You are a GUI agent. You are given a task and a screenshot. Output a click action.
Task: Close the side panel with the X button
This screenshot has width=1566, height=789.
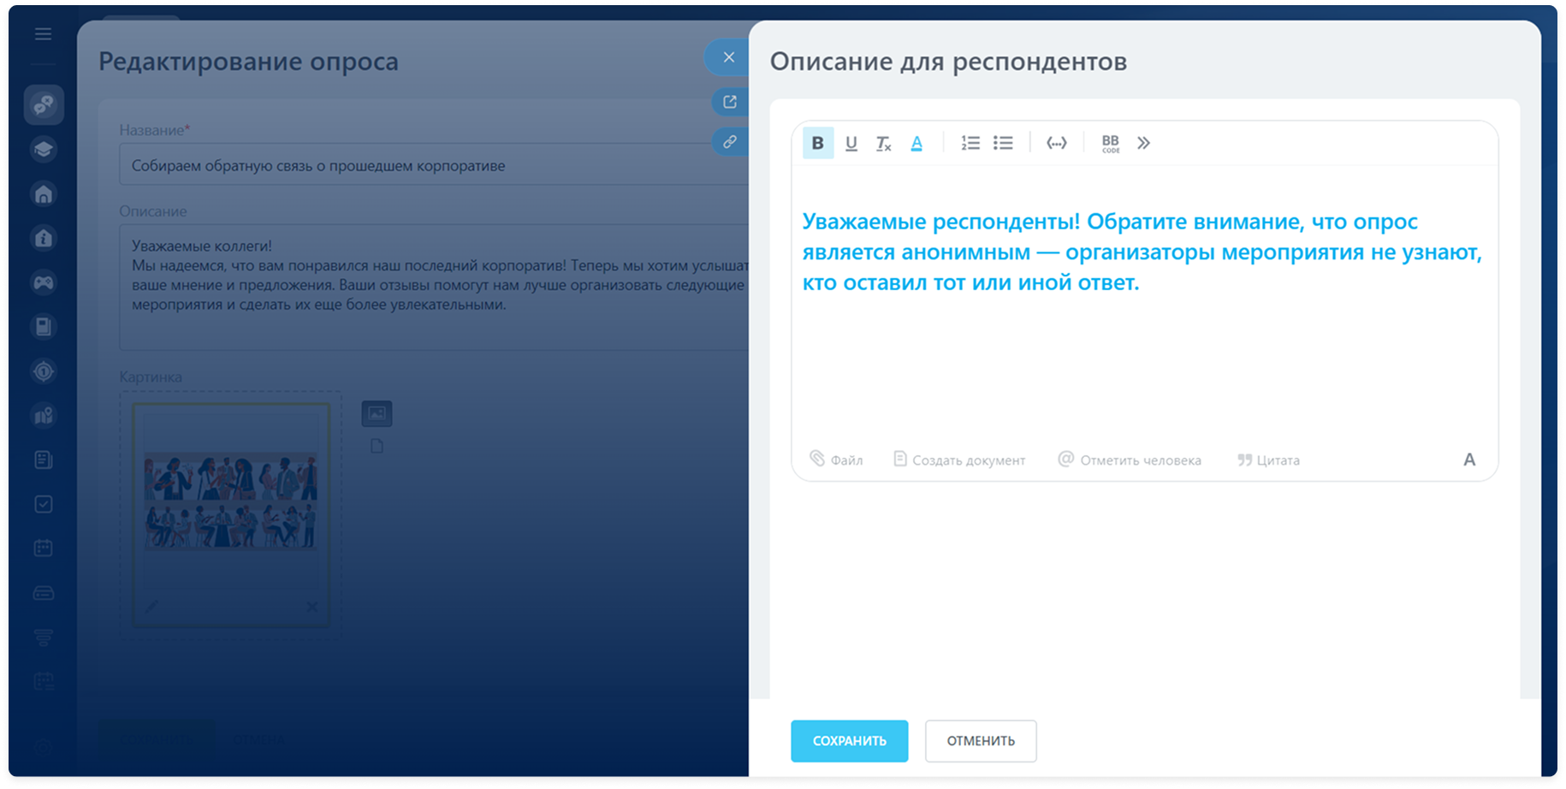(x=728, y=57)
